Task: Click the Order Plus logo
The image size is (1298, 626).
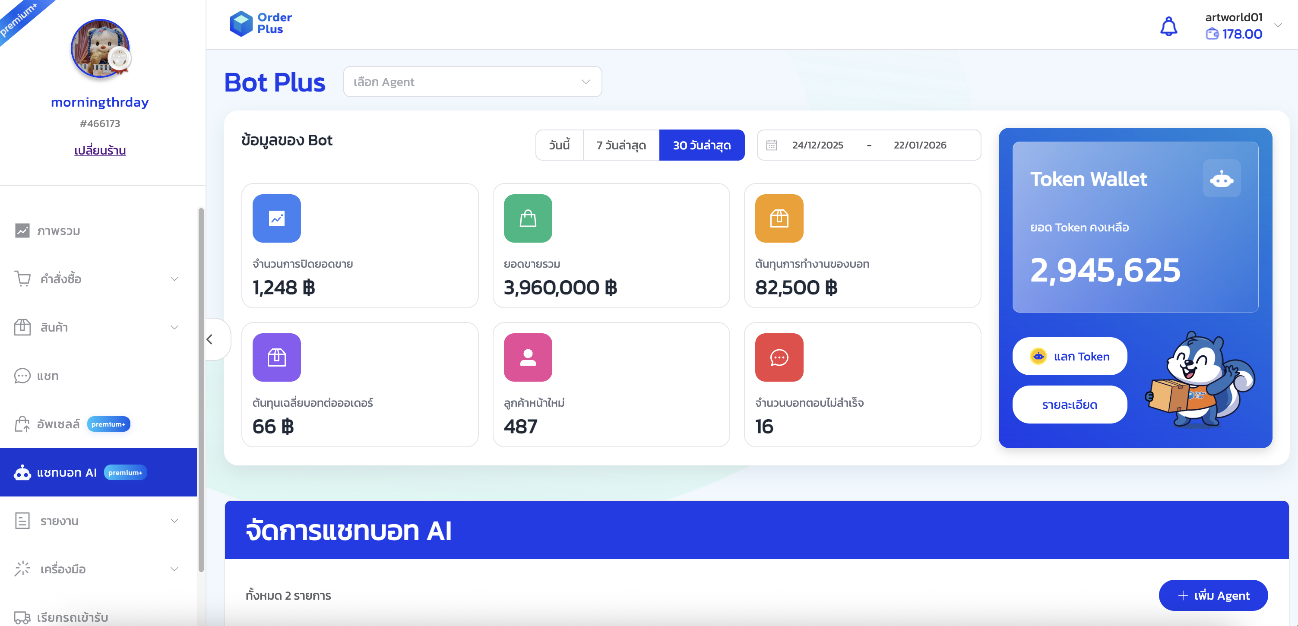Action: (x=260, y=24)
